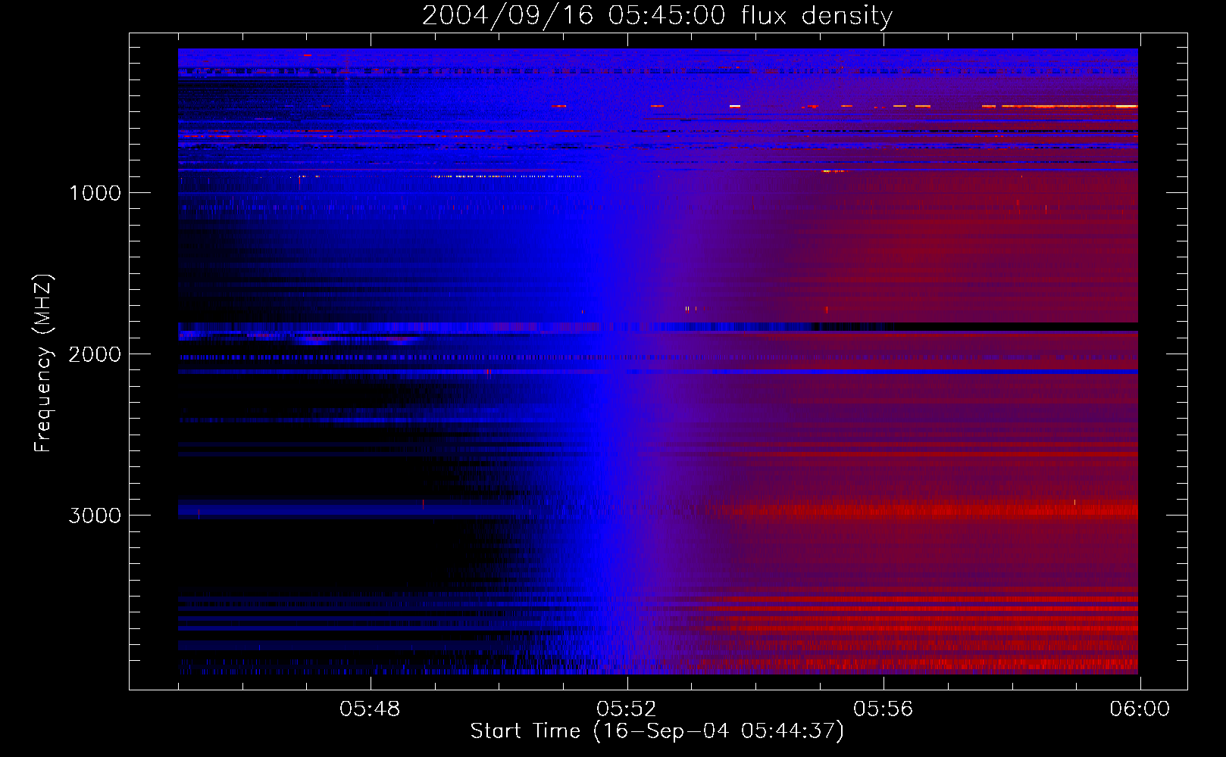Click the plot title '2004/09/16 05:45:00 flux density'
The image size is (1226, 757).
pos(657,15)
